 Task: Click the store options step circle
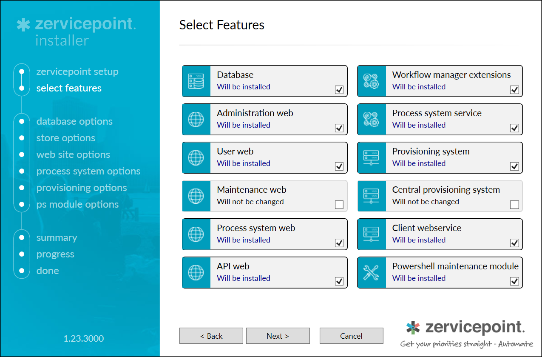point(22,138)
